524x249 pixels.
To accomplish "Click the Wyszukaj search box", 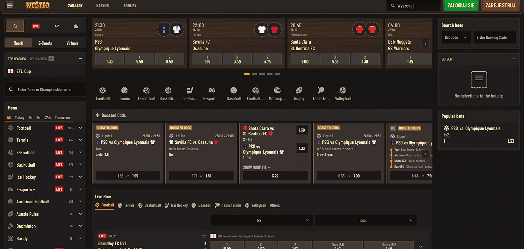I will point(413,6).
